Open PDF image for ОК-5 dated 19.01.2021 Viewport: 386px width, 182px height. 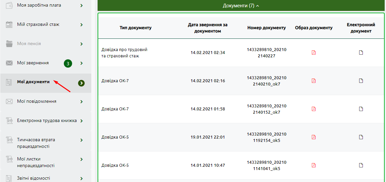click(314, 137)
